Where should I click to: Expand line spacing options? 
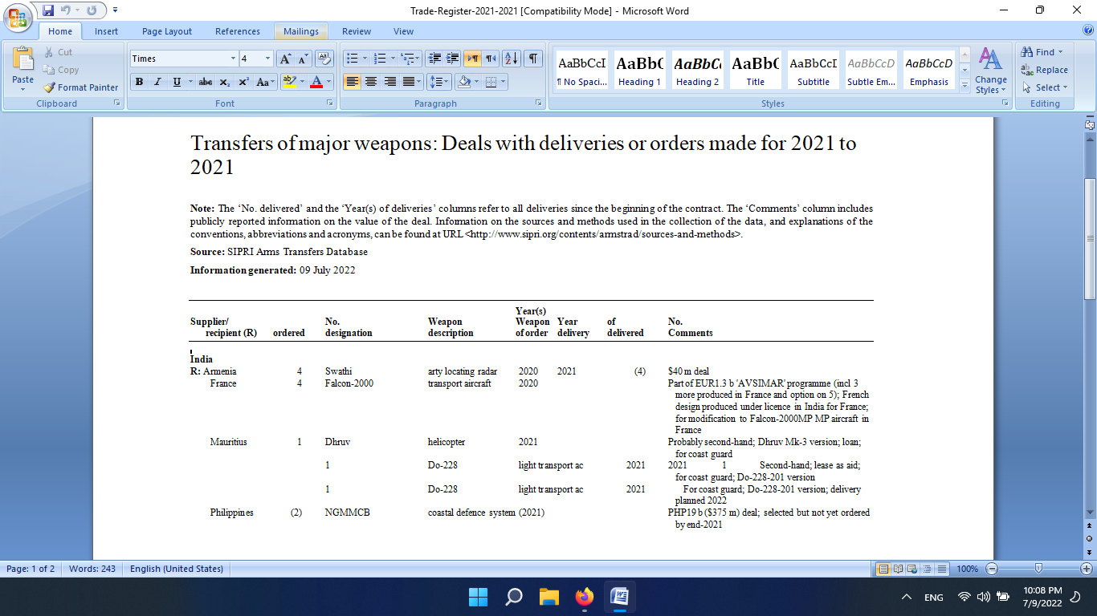[439, 82]
